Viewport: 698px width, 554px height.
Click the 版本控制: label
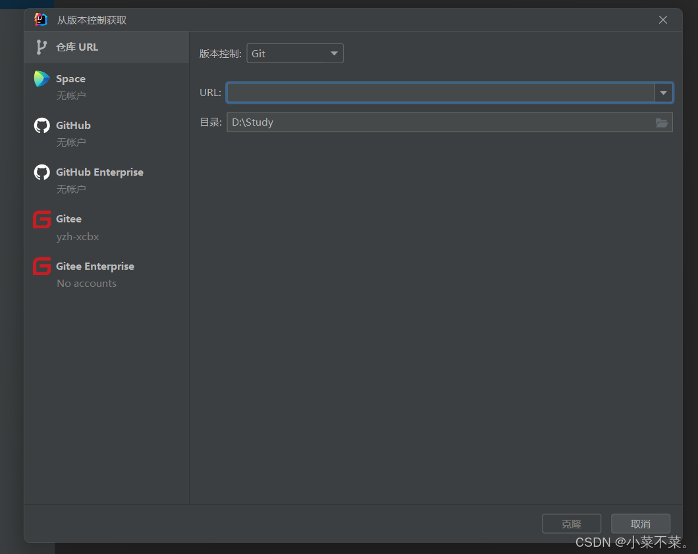click(221, 54)
